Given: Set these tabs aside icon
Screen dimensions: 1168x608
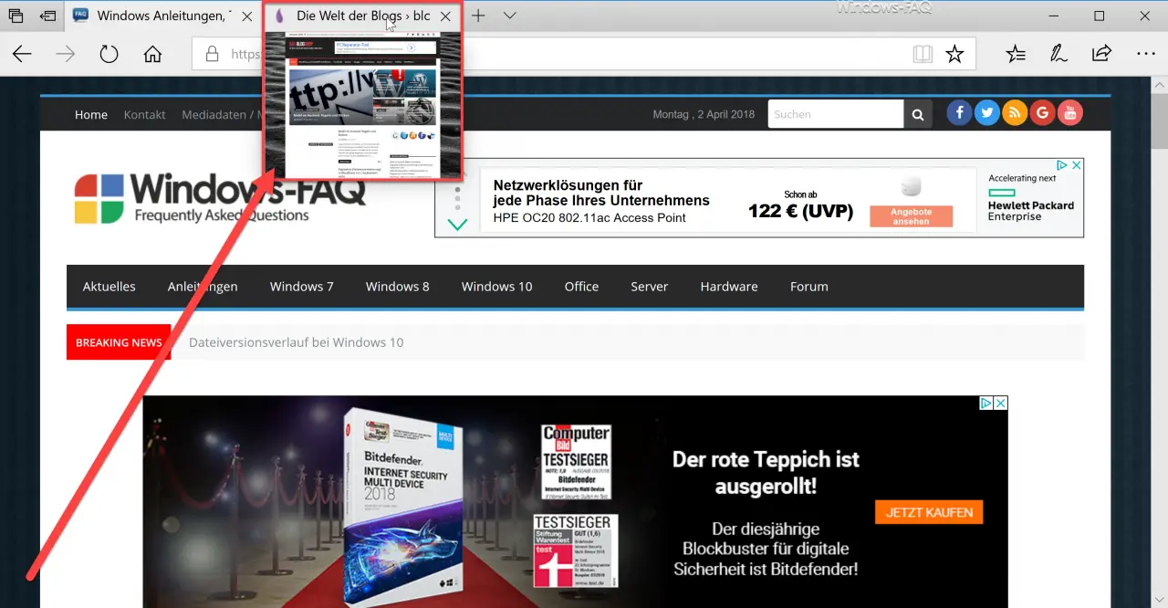Looking at the screenshot, I should (x=47, y=16).
